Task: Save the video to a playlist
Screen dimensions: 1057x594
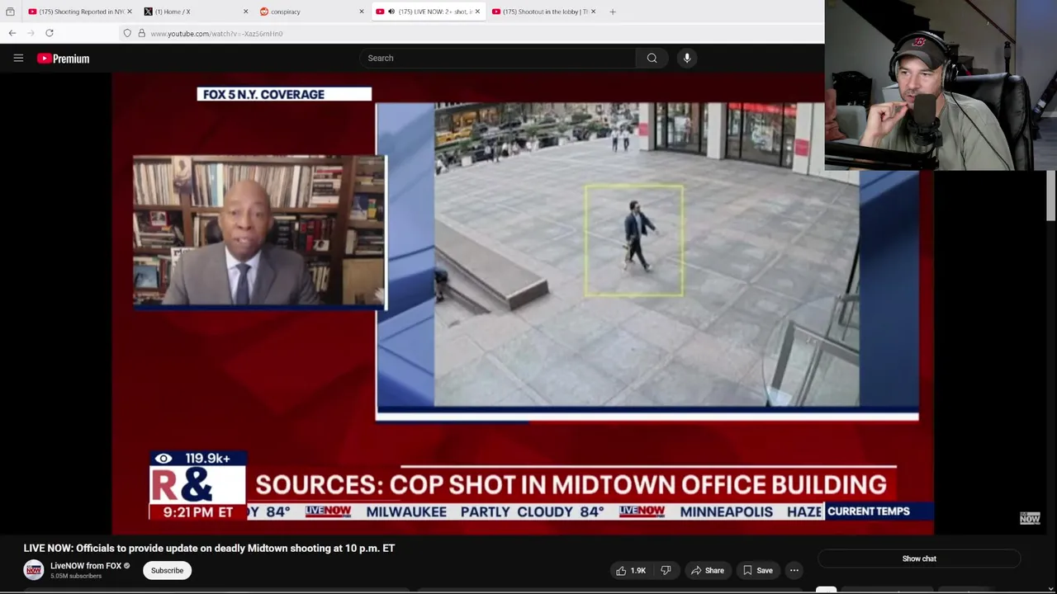Action: [x=757, y=570]
